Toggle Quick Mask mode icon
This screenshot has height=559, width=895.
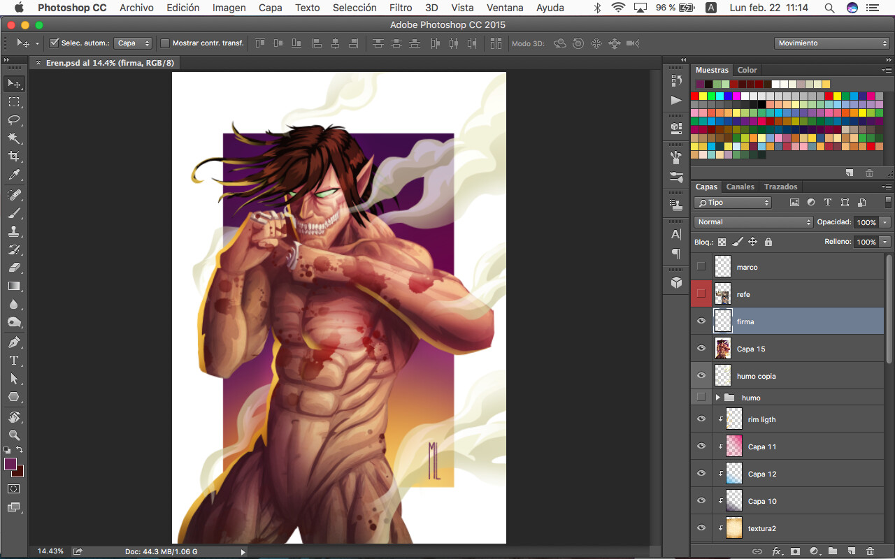click(14, 488)
